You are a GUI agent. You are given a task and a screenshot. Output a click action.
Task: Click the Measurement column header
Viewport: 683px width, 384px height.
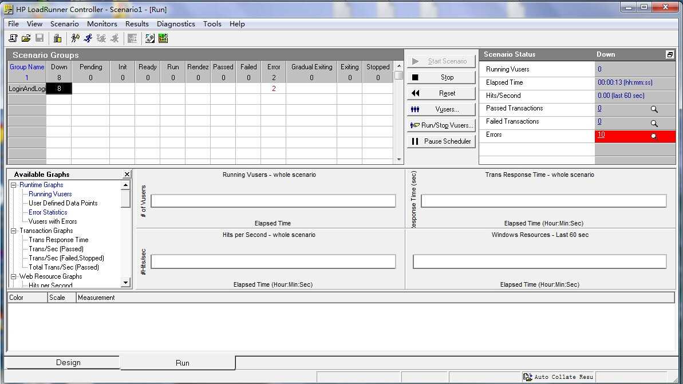pos(375,298)
